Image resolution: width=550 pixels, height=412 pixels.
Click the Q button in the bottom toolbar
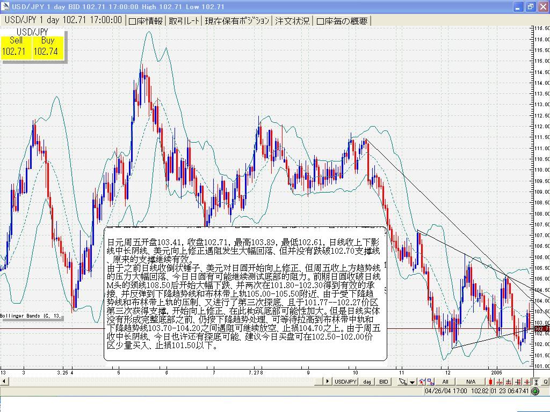point(546,381)
